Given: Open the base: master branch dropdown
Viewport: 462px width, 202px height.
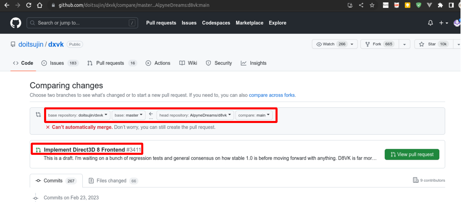Looking at the screenshot, I should pos(129,115).
